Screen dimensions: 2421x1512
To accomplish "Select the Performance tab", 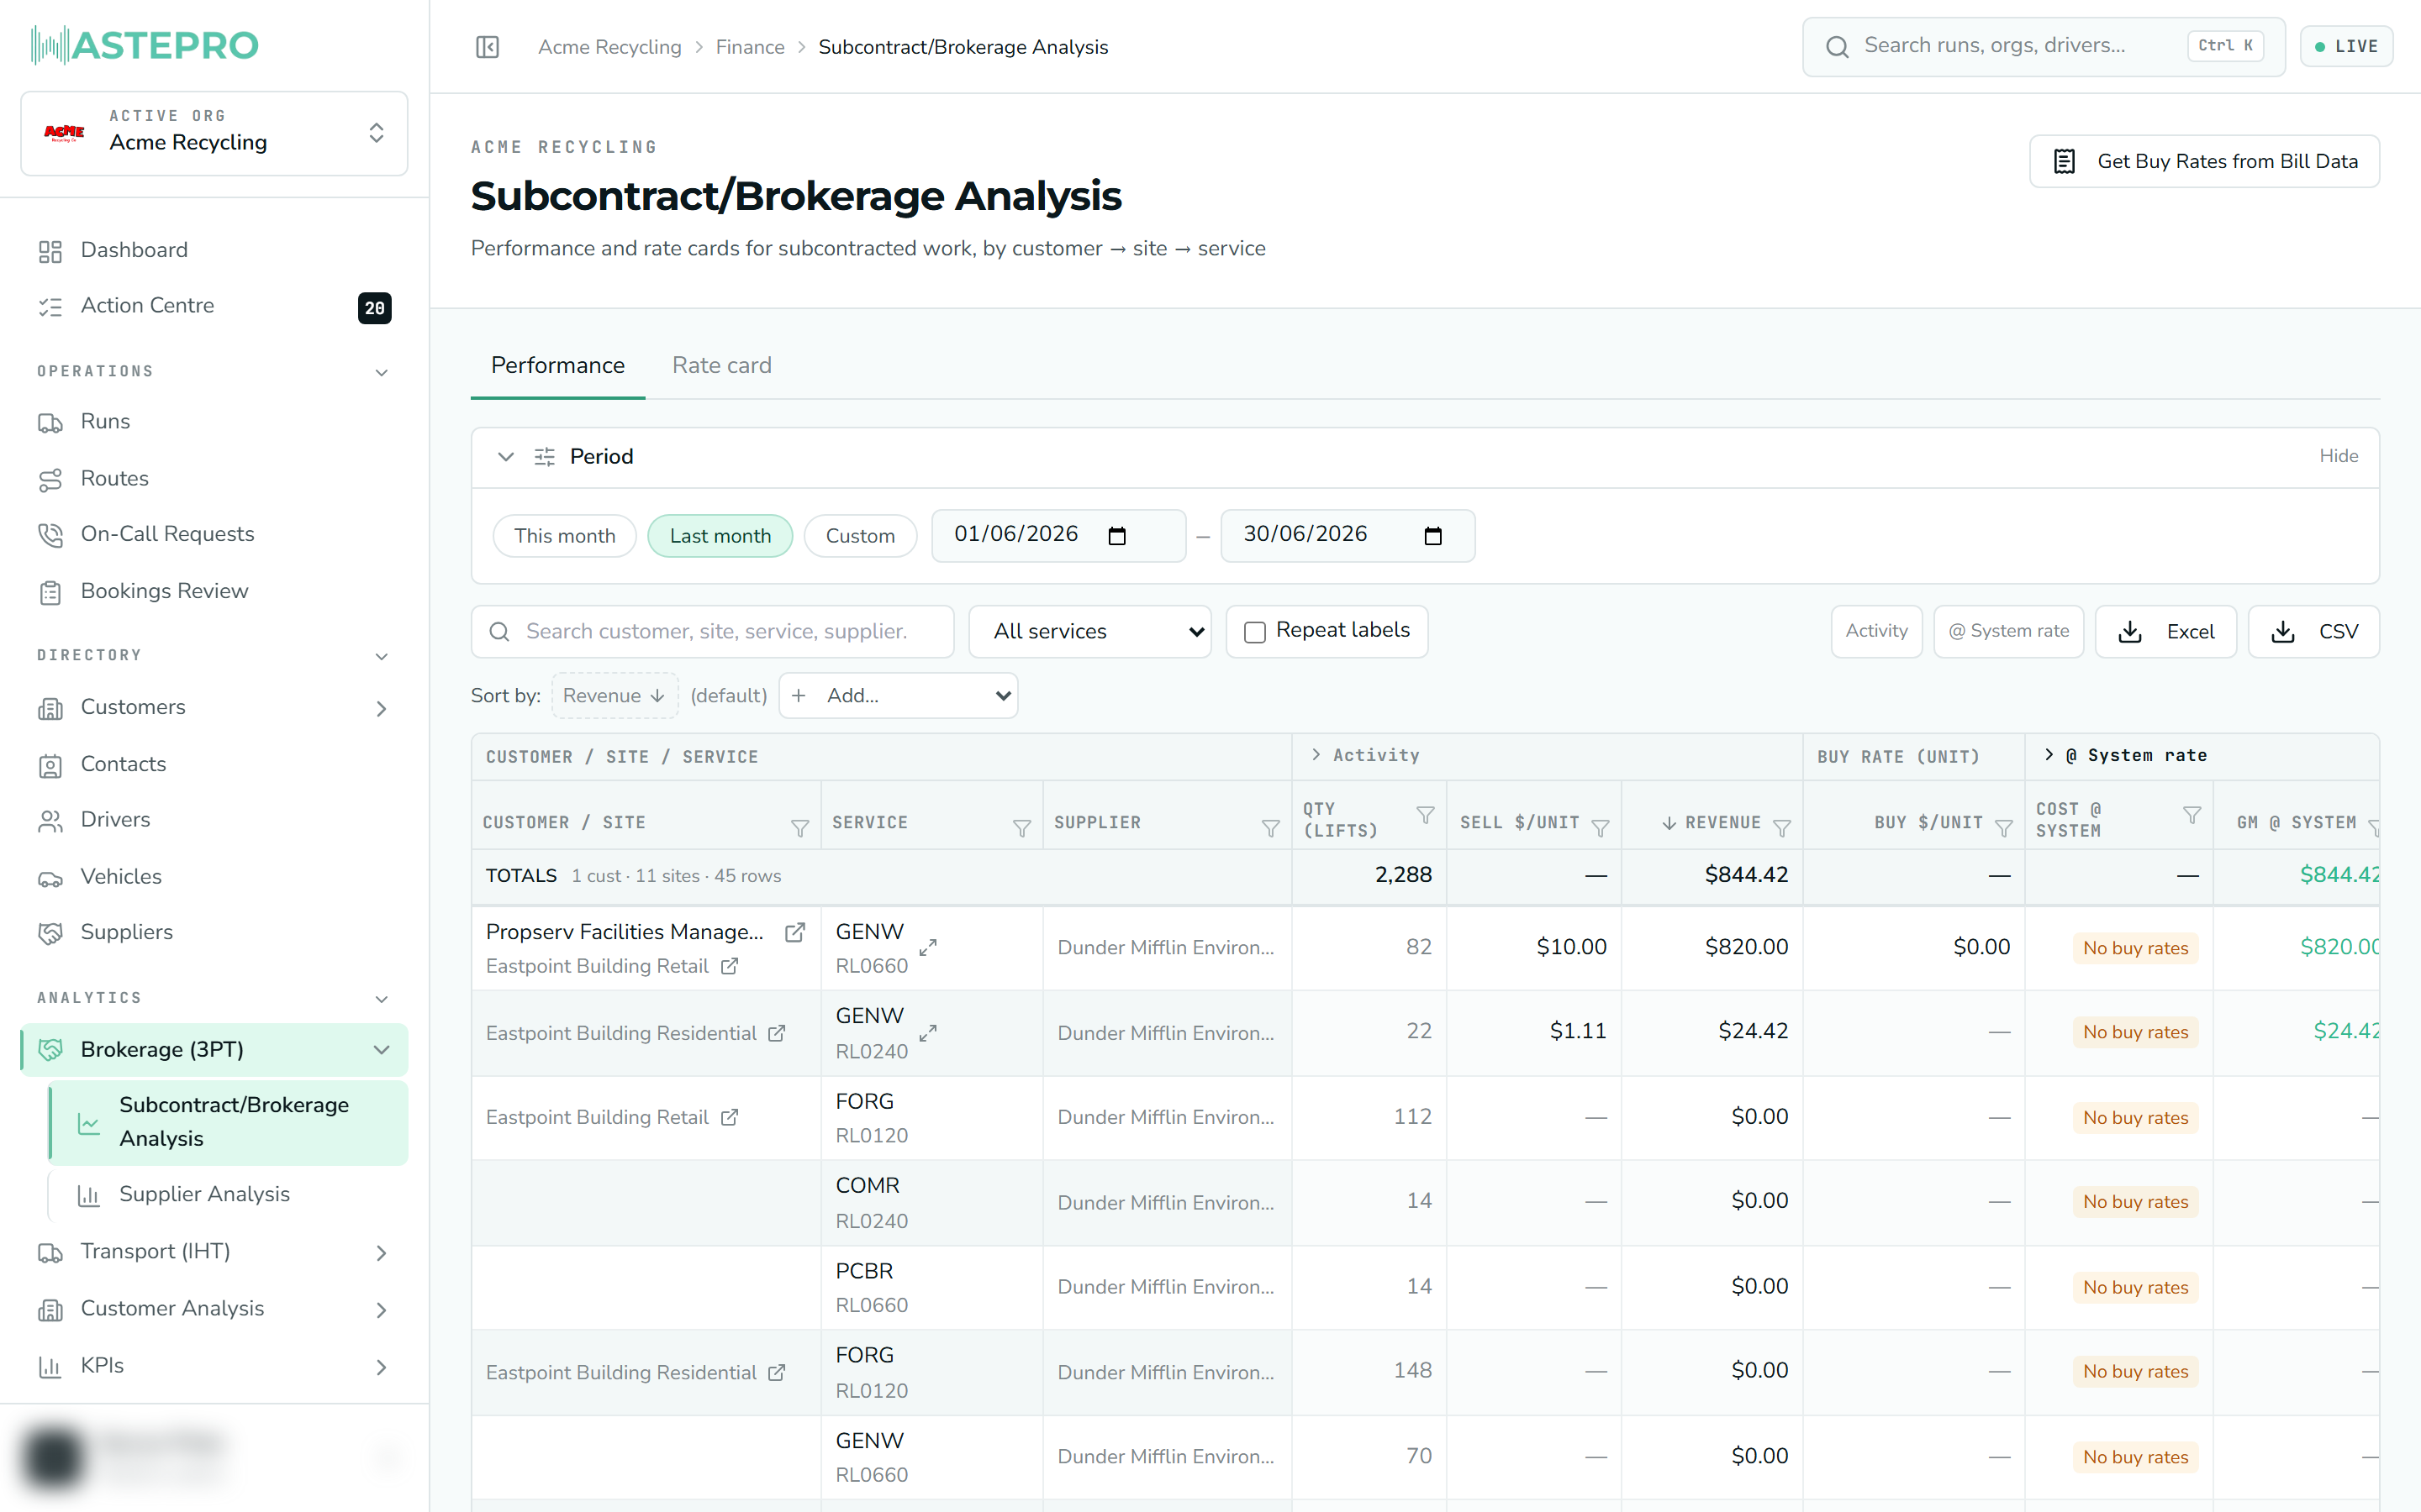I will (x=557, y=366).
